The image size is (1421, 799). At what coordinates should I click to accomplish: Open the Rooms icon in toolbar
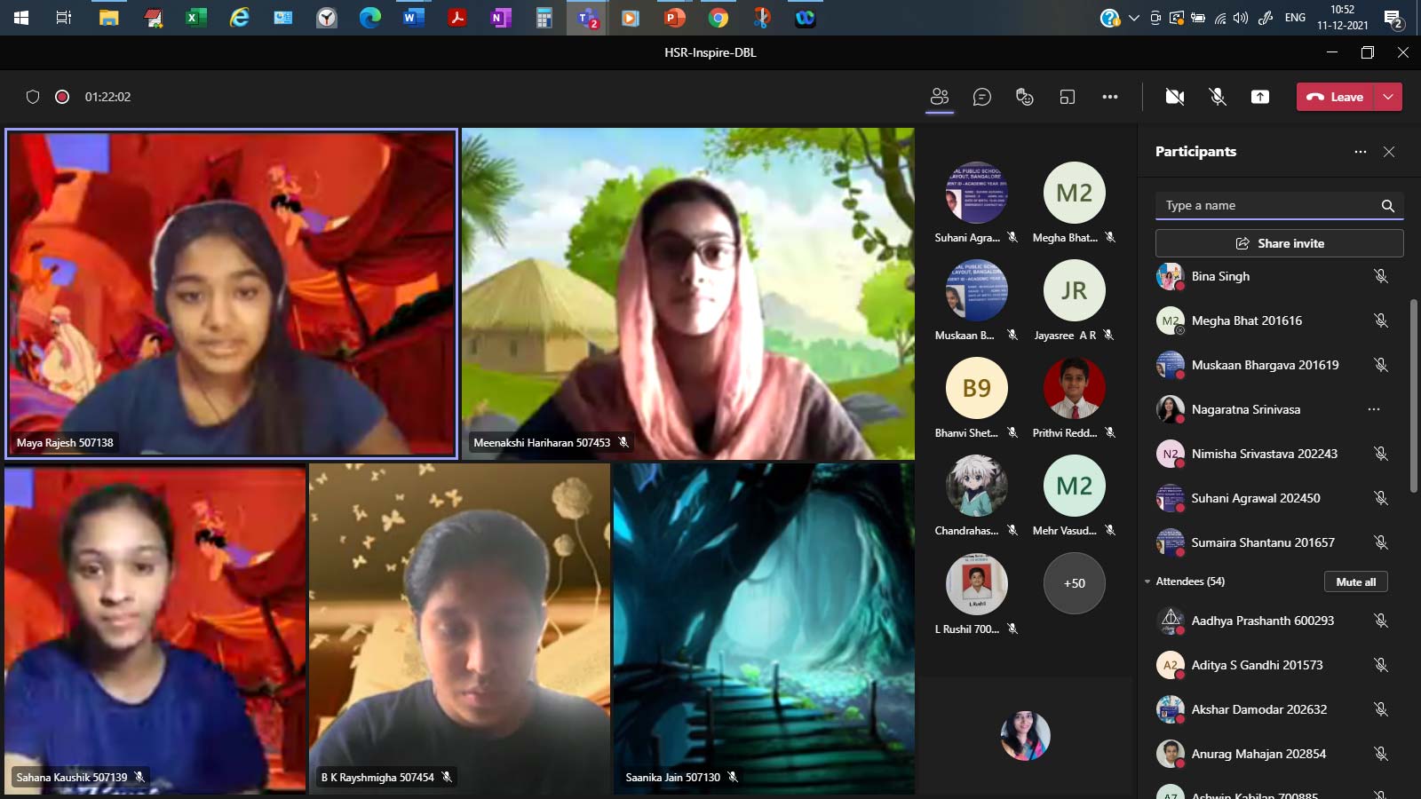coord(1068,97)
